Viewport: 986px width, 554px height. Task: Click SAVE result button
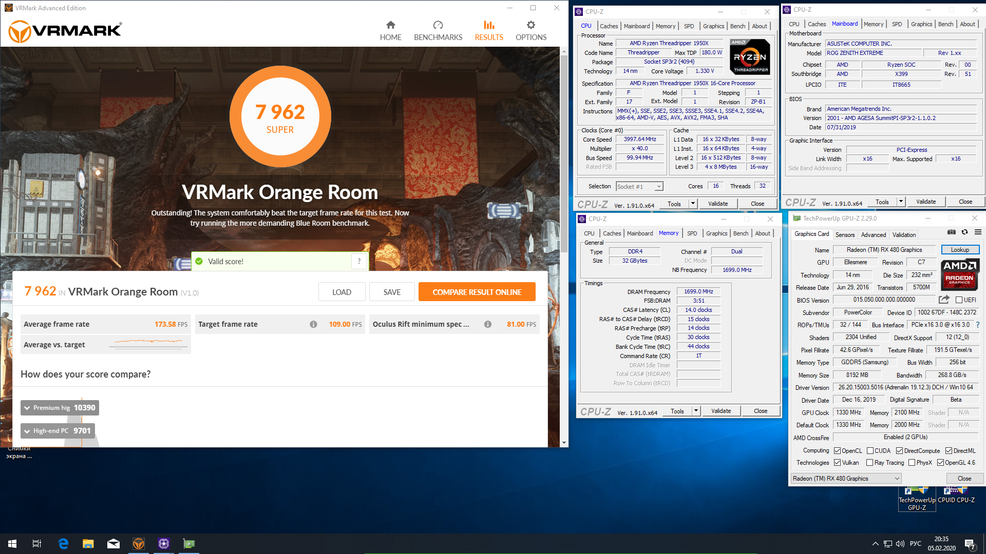coord(392,292)
